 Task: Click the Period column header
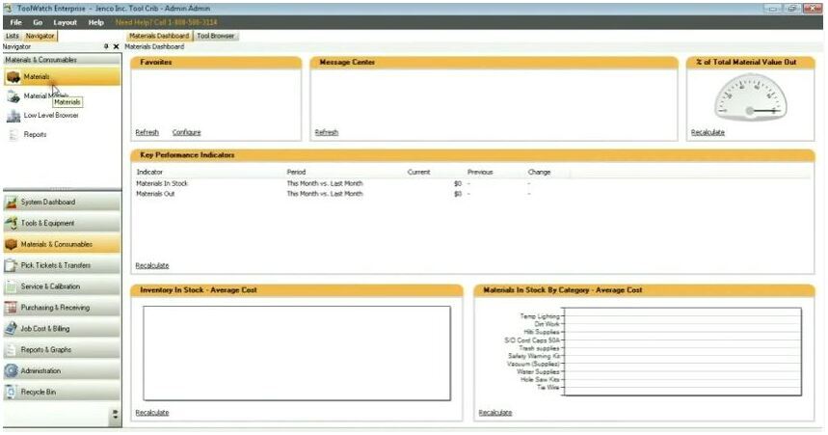click(296, 172)
